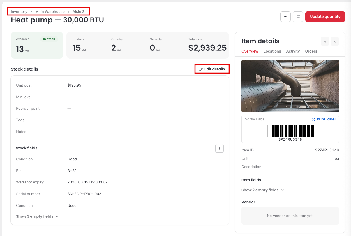The height and width of the screenshot is (236, 351).
Task: Click the Heat pump — 30,000 BTU title
Action: click(57, 20)
